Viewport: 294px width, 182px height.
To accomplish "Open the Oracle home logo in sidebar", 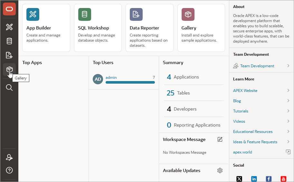I will [9, 9].
